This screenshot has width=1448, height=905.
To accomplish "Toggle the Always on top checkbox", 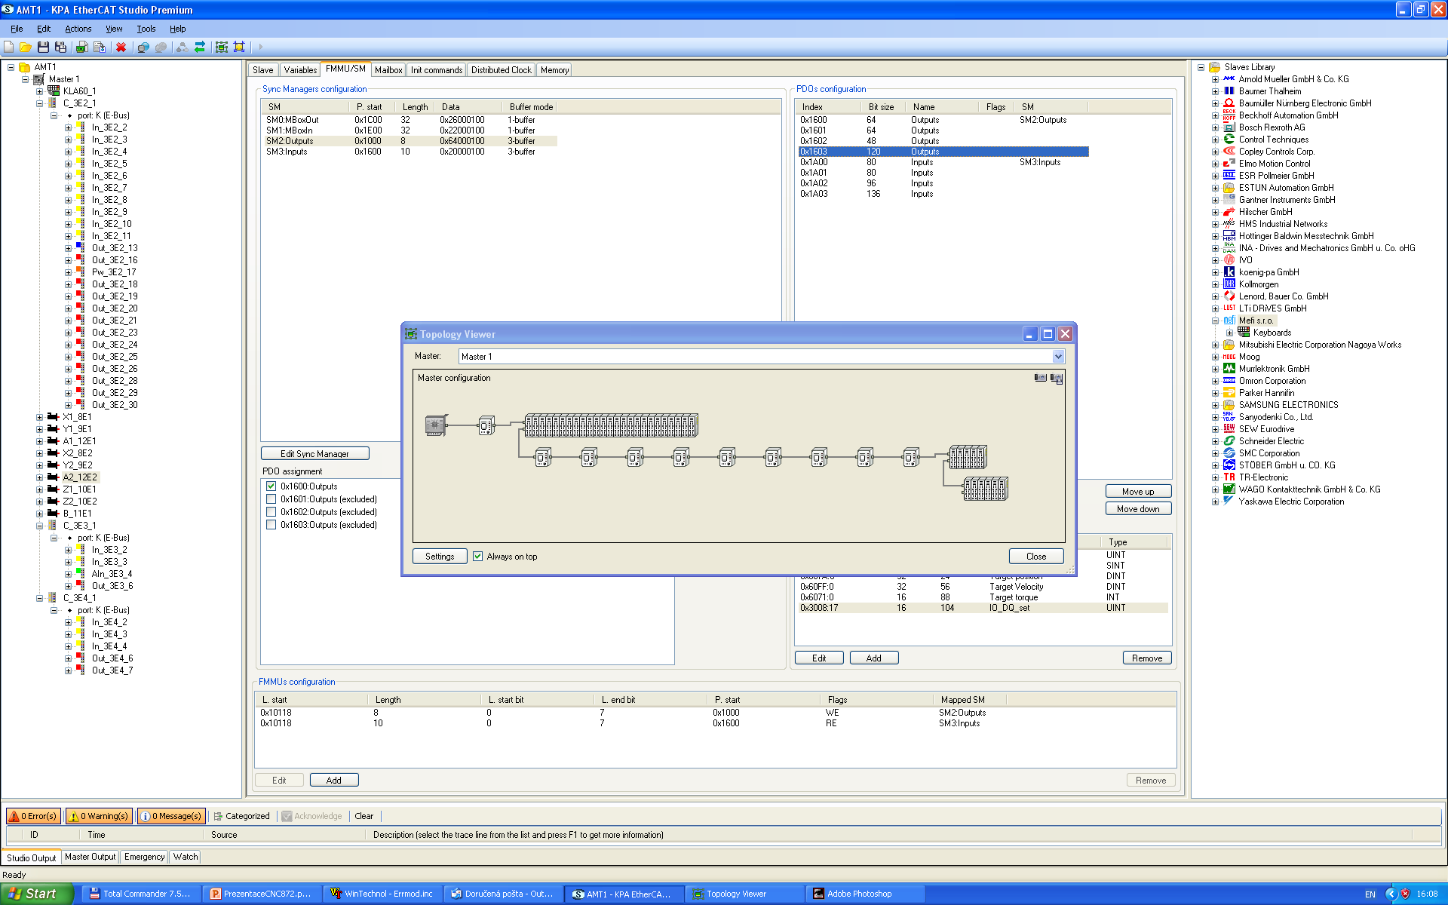I will tap(477, 557).
